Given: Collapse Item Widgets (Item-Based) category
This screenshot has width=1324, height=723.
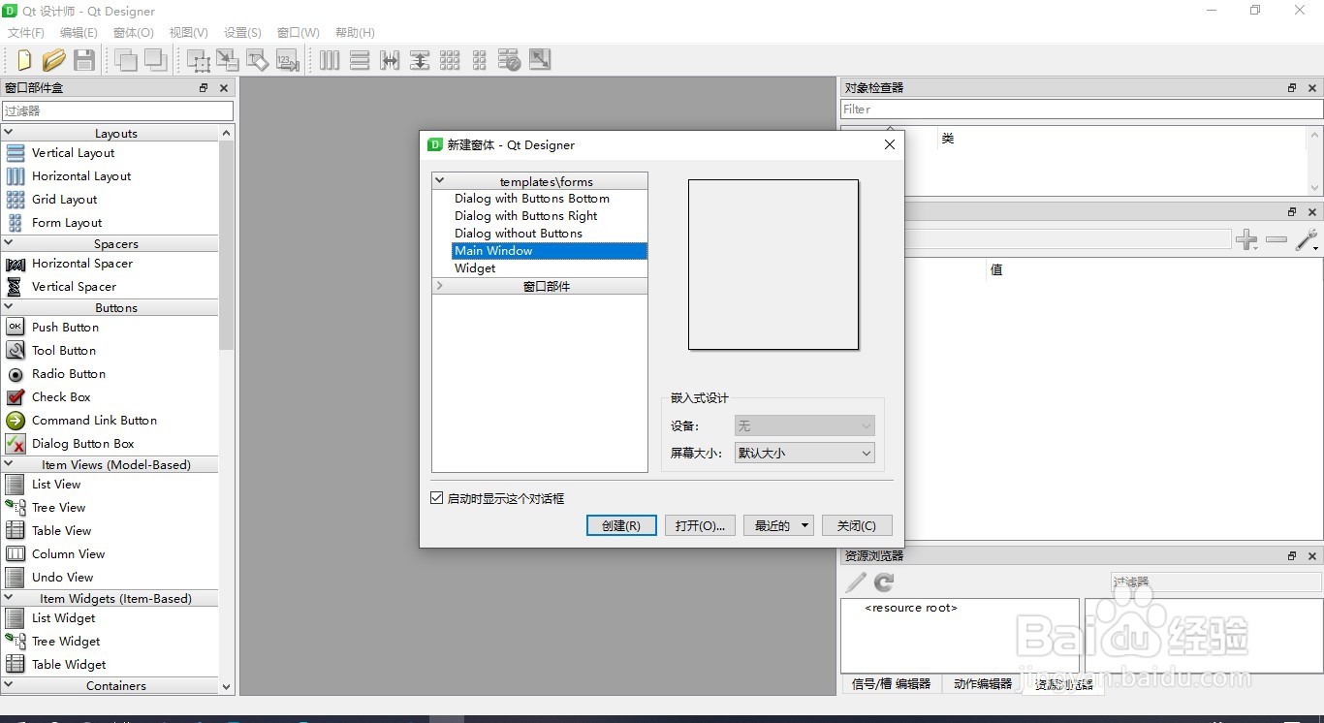Looking at the screenshot, I should click(x=8, y=598).
